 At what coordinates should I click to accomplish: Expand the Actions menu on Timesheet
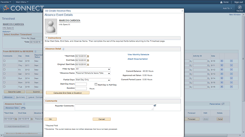(7, 32)
